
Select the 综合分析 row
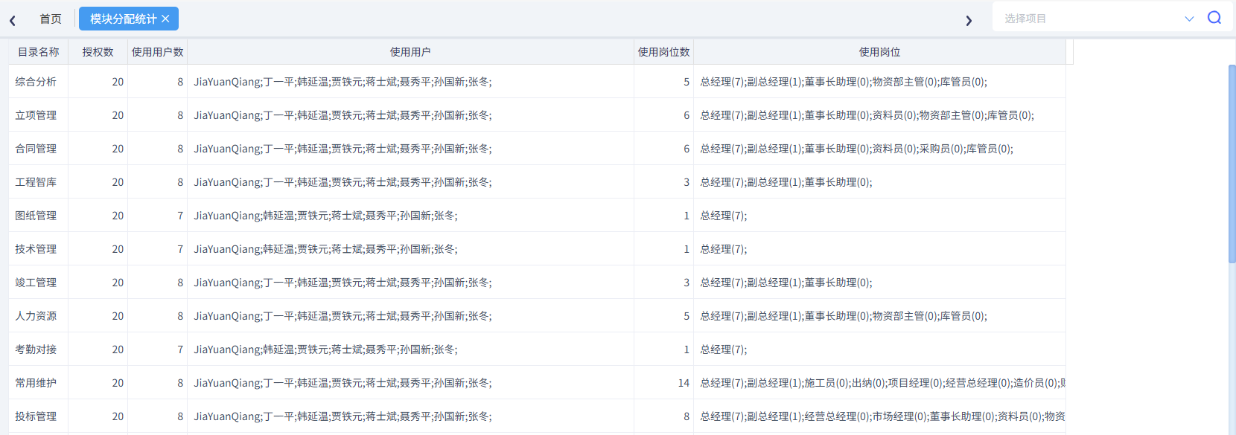point(537,82)
